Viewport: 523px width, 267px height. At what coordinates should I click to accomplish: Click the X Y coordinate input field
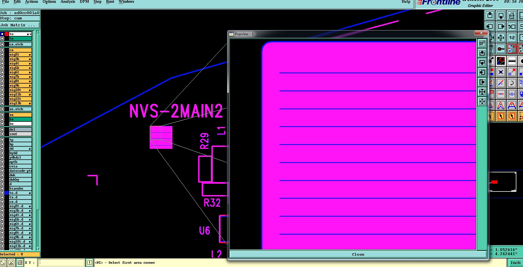click(61, 263)
